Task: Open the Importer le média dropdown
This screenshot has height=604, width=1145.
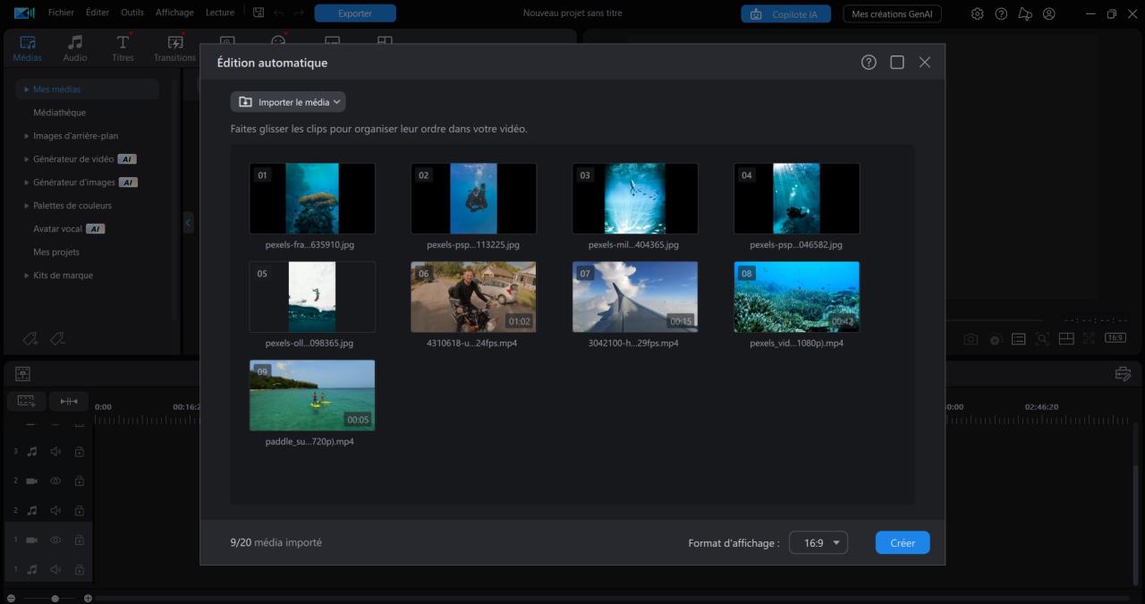Action: pyautogui.click(x=287, y=102)
